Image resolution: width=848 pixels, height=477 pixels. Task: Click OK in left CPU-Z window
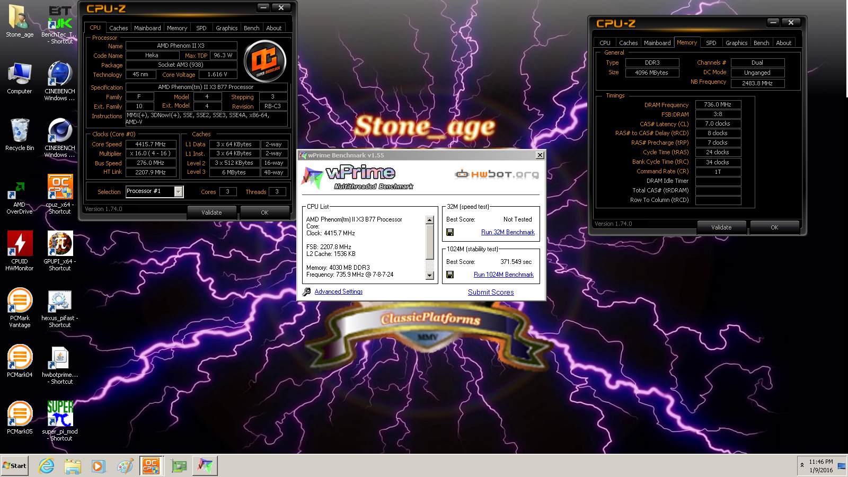coord(264,213)
